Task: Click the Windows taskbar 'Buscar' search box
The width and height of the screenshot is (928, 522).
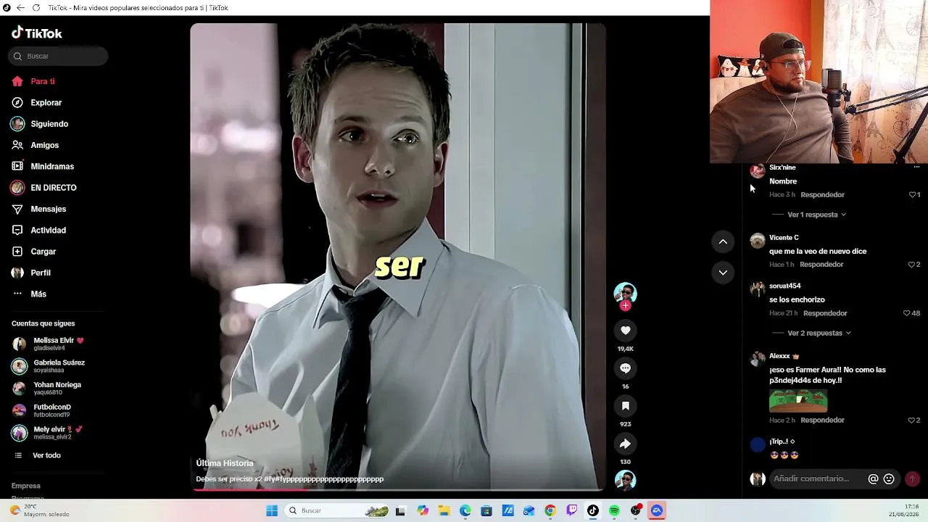Action: 336,510
